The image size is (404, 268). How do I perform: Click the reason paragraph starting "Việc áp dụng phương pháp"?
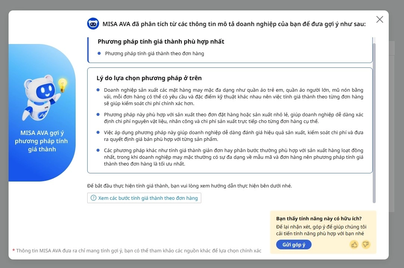233,136
